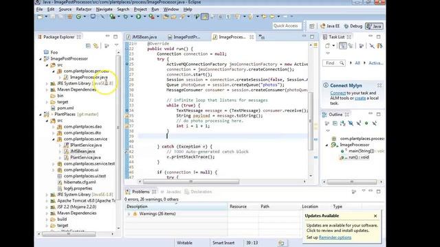This screenshot has width=440, height=247.
Task: Expand the Maven Dependencies under ImagePostProcessor
Action: [x=47, y=90]
